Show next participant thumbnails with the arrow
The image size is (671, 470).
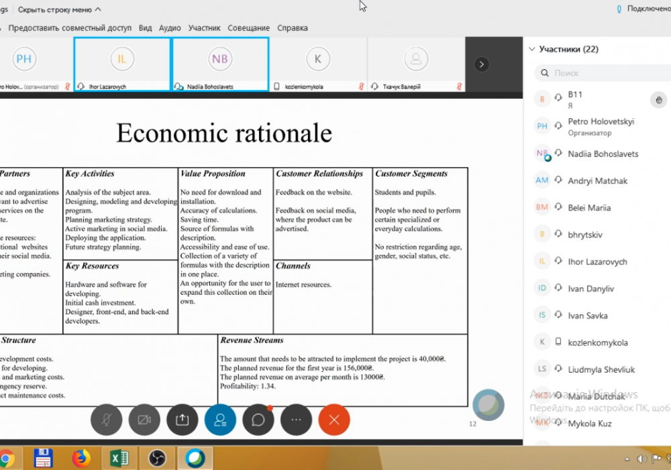(481, 64)
